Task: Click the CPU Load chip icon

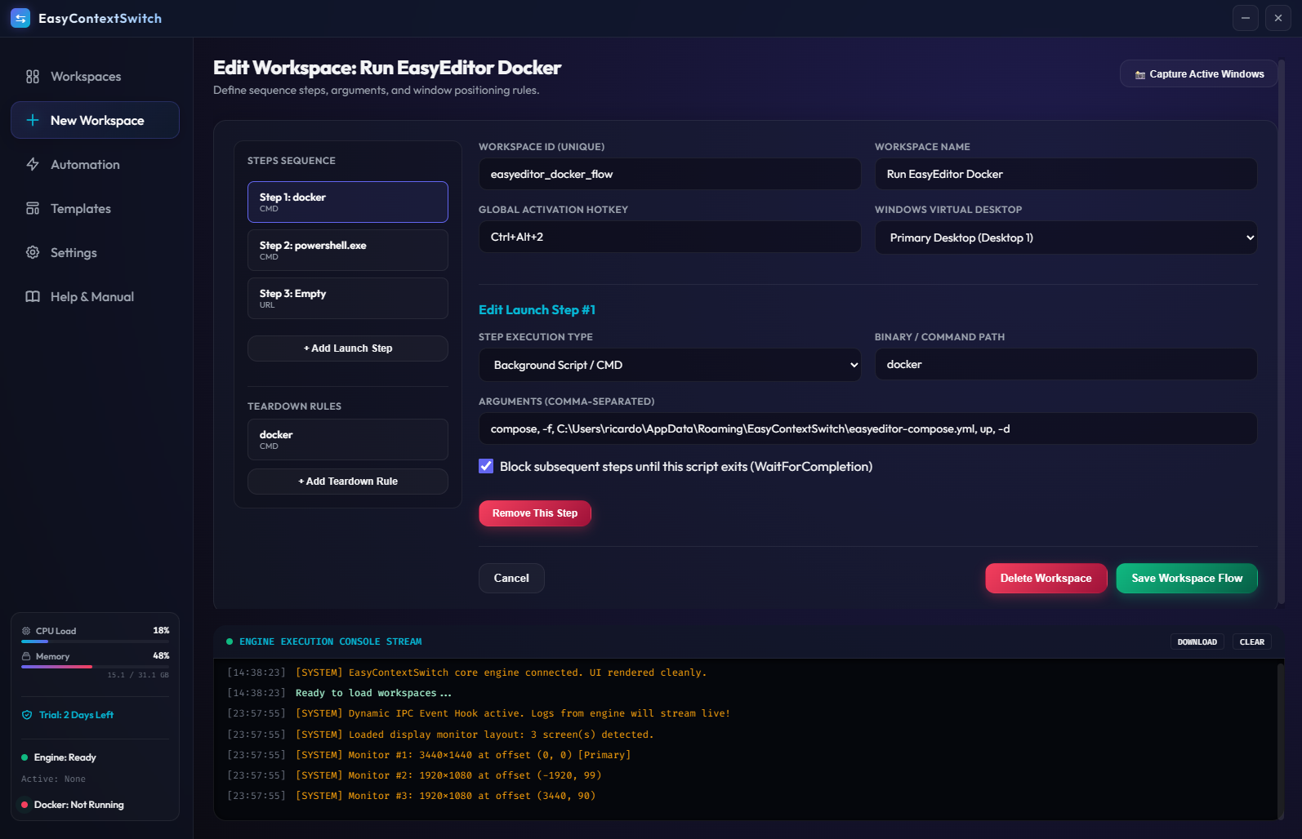Action: 26,631
